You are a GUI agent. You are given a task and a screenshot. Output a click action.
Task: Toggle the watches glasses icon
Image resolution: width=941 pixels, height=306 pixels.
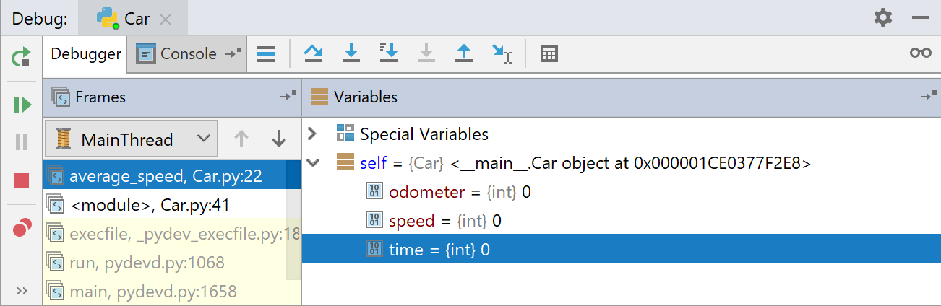920,53
